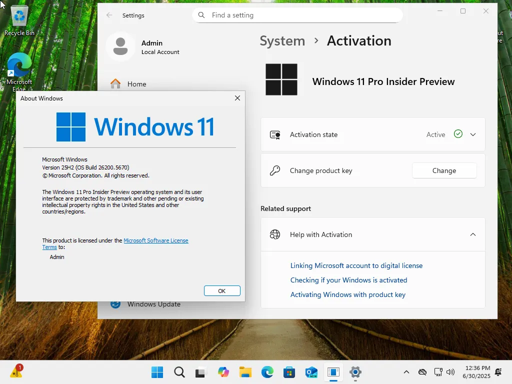
Task: Open Windows Update in the Settings sidebar
Action: pos(154,304)
